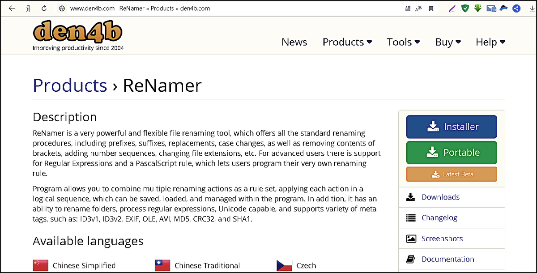Click the Available languages heading

pos(88,241)
